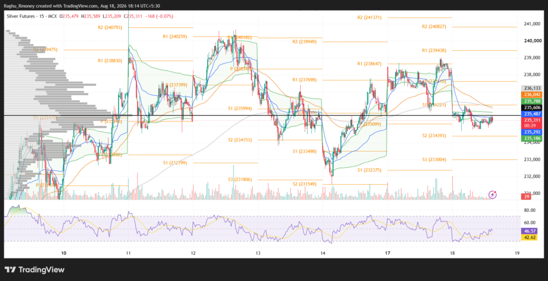This screenshot has width=548, height=281.
Task: Click the S2 (234393) pivot label
Action: tap(434, 135)
